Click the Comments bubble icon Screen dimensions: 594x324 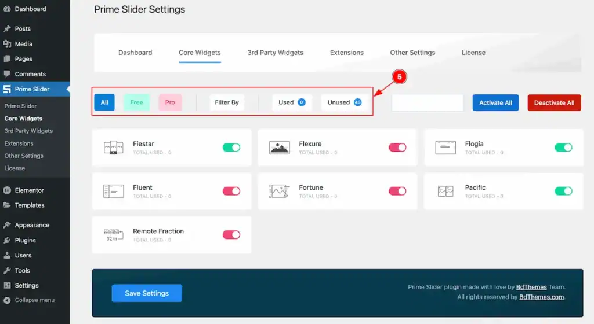[x=7, y=74]
